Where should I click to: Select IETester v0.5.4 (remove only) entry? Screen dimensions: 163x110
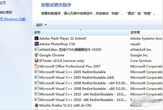pos(62,61)
